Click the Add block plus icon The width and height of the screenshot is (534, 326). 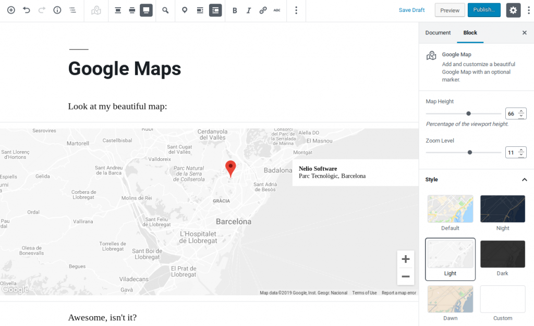[x=11, y=10]
